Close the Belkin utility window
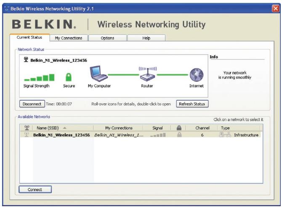This screenshot has width=282, height=207. (275, 8)
